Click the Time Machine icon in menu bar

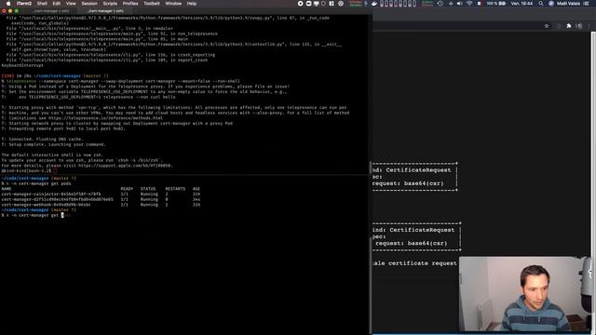[440, 4]
